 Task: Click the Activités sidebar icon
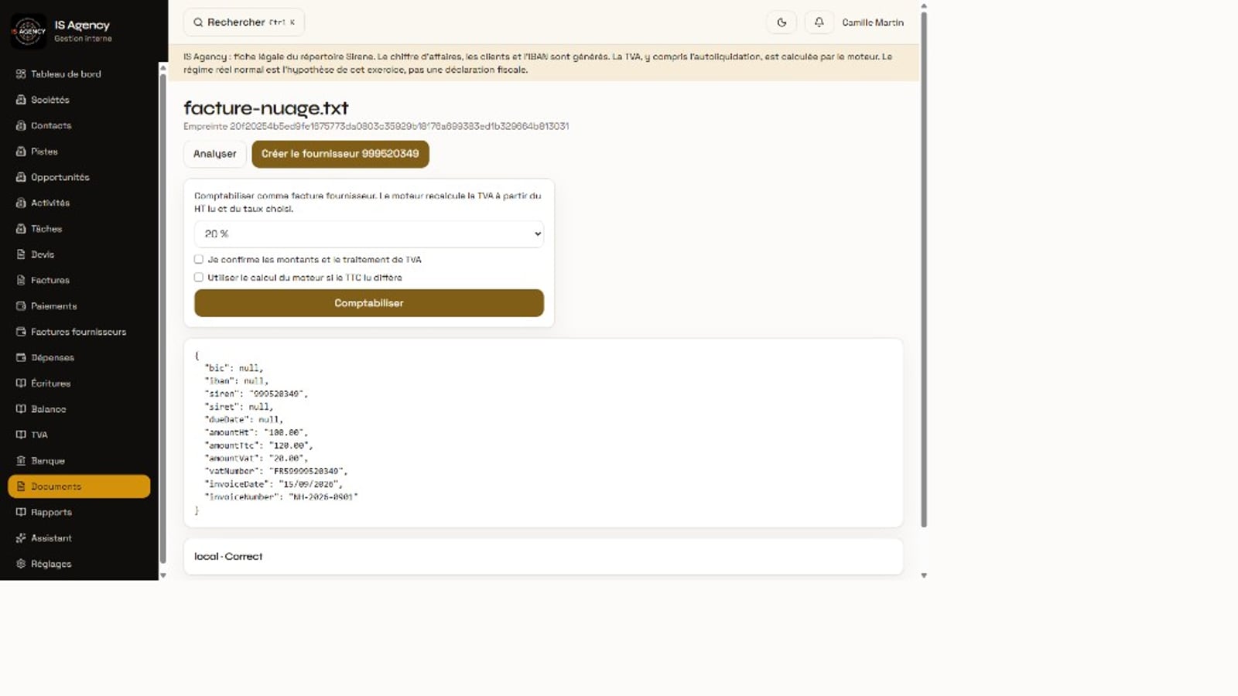[21, 203]
